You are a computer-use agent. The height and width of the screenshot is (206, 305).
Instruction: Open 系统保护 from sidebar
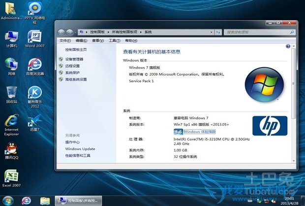[x=72, y=73]
